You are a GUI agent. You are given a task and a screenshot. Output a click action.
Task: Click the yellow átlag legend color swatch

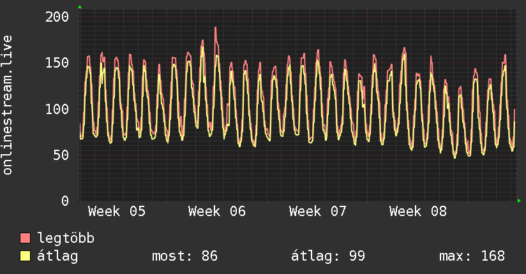26,256
